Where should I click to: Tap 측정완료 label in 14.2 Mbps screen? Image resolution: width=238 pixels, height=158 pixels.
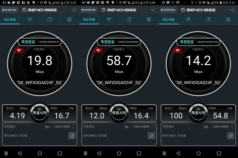tap(186, 42)
